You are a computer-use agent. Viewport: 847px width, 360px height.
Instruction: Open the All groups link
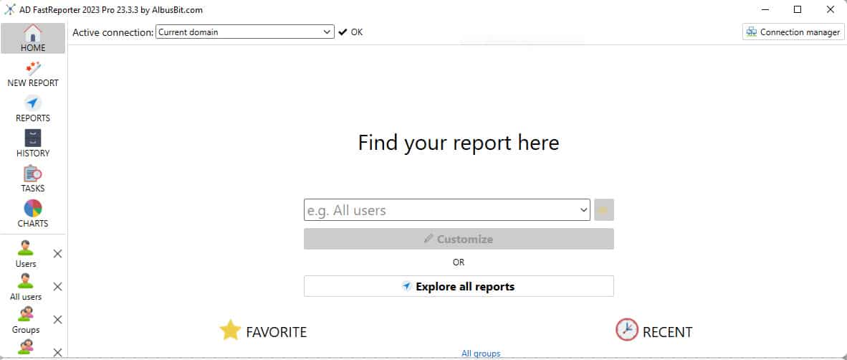(x=481, y=354)
